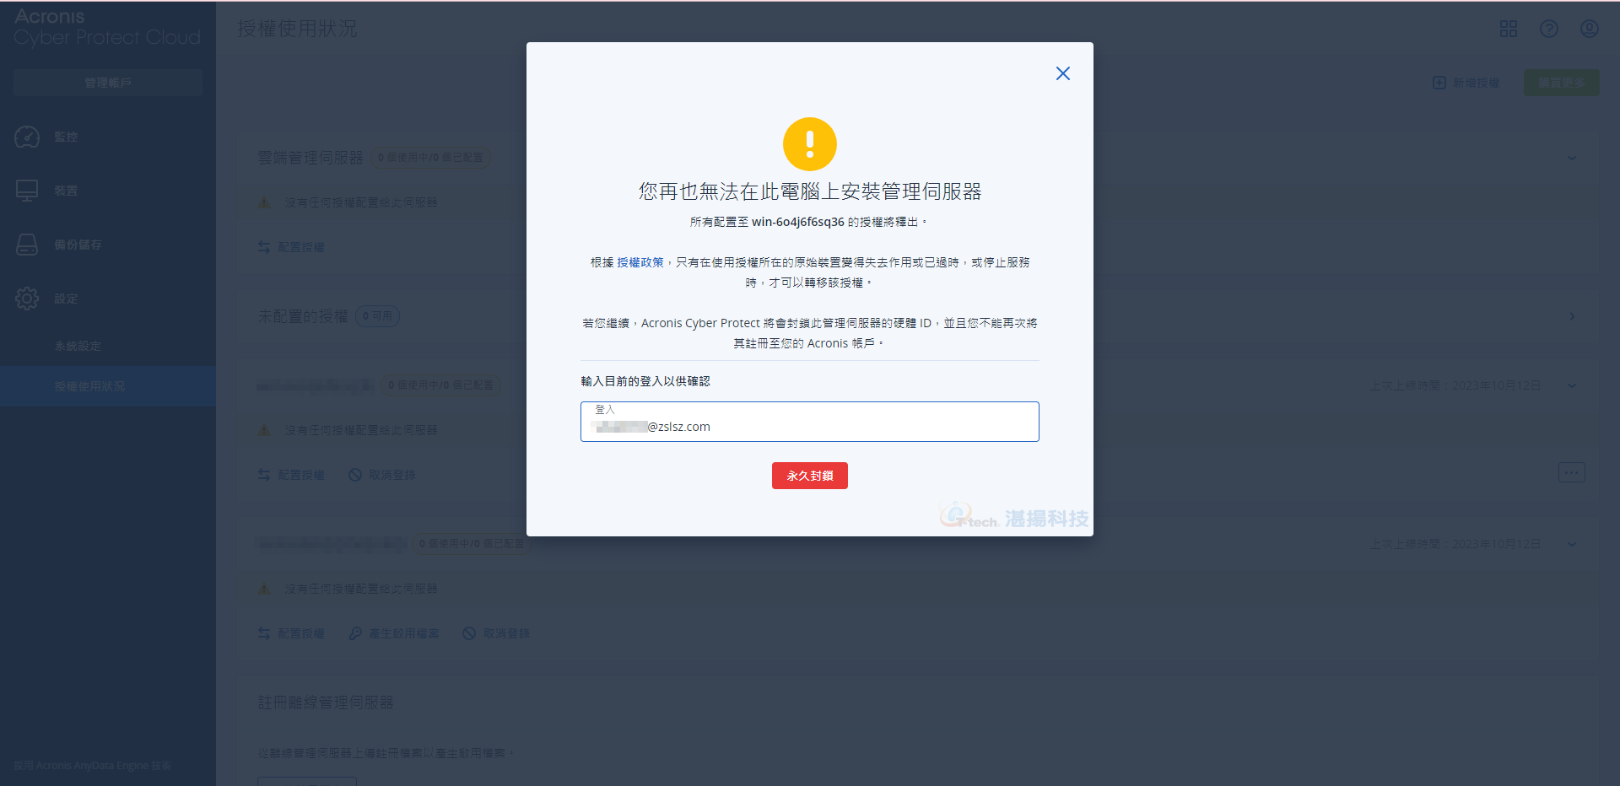Click the 未配置的授權 heading

(303, 316)
